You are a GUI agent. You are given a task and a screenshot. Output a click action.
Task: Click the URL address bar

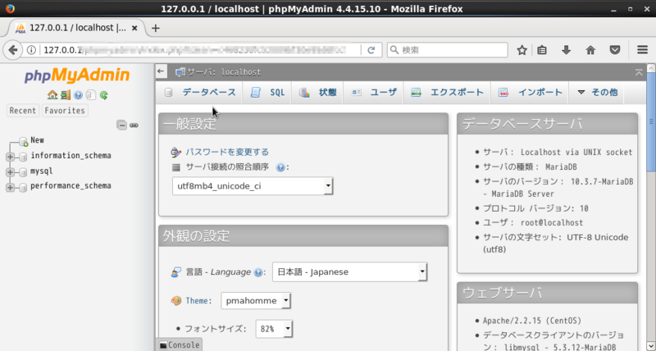(201, 50)
